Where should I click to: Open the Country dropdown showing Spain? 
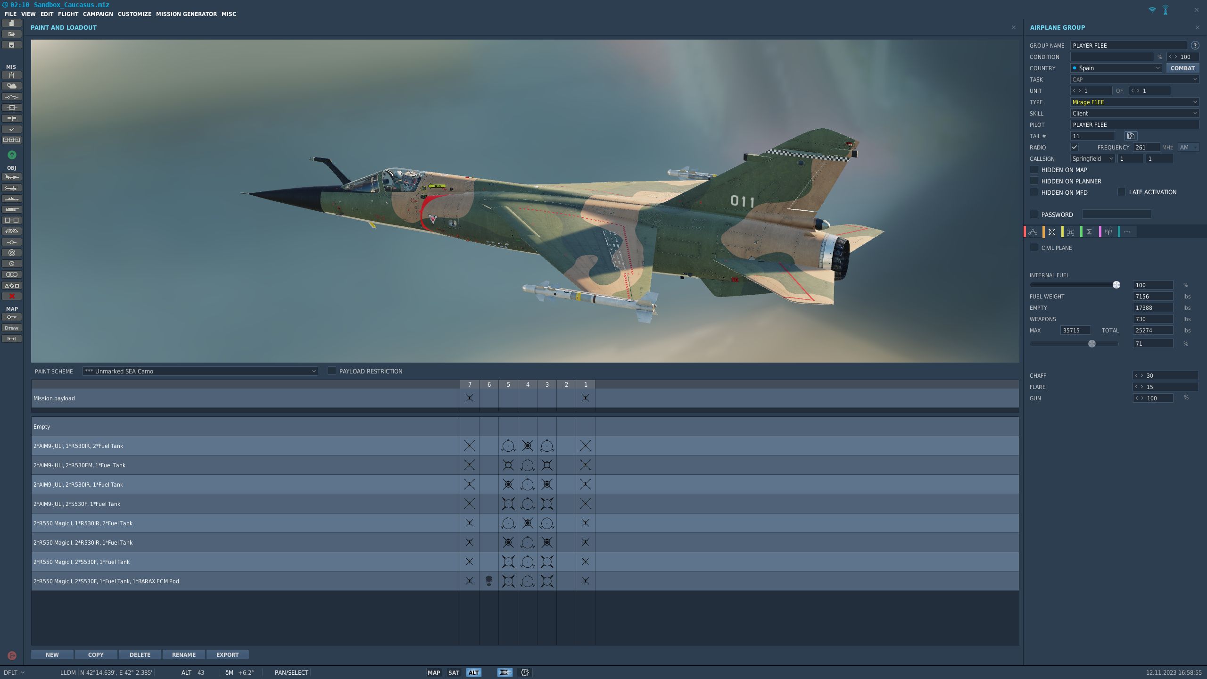pos(1116,68)
